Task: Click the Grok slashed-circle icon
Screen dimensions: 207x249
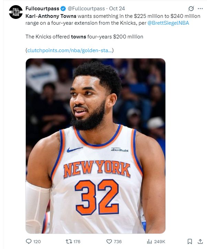Action: [x=191, y=9]
